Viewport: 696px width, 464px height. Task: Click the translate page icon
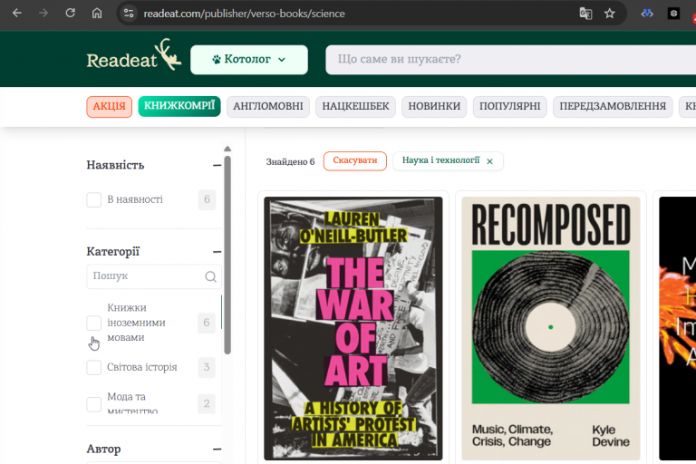tap(585, 14)
